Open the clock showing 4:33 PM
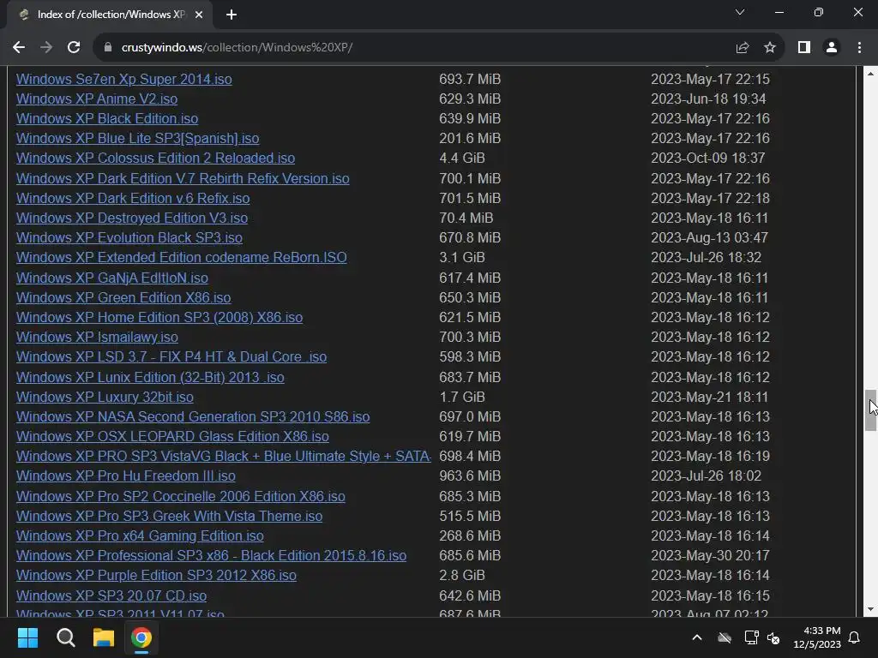This screenshot has height=658, width=878. (x=817, y=637)
